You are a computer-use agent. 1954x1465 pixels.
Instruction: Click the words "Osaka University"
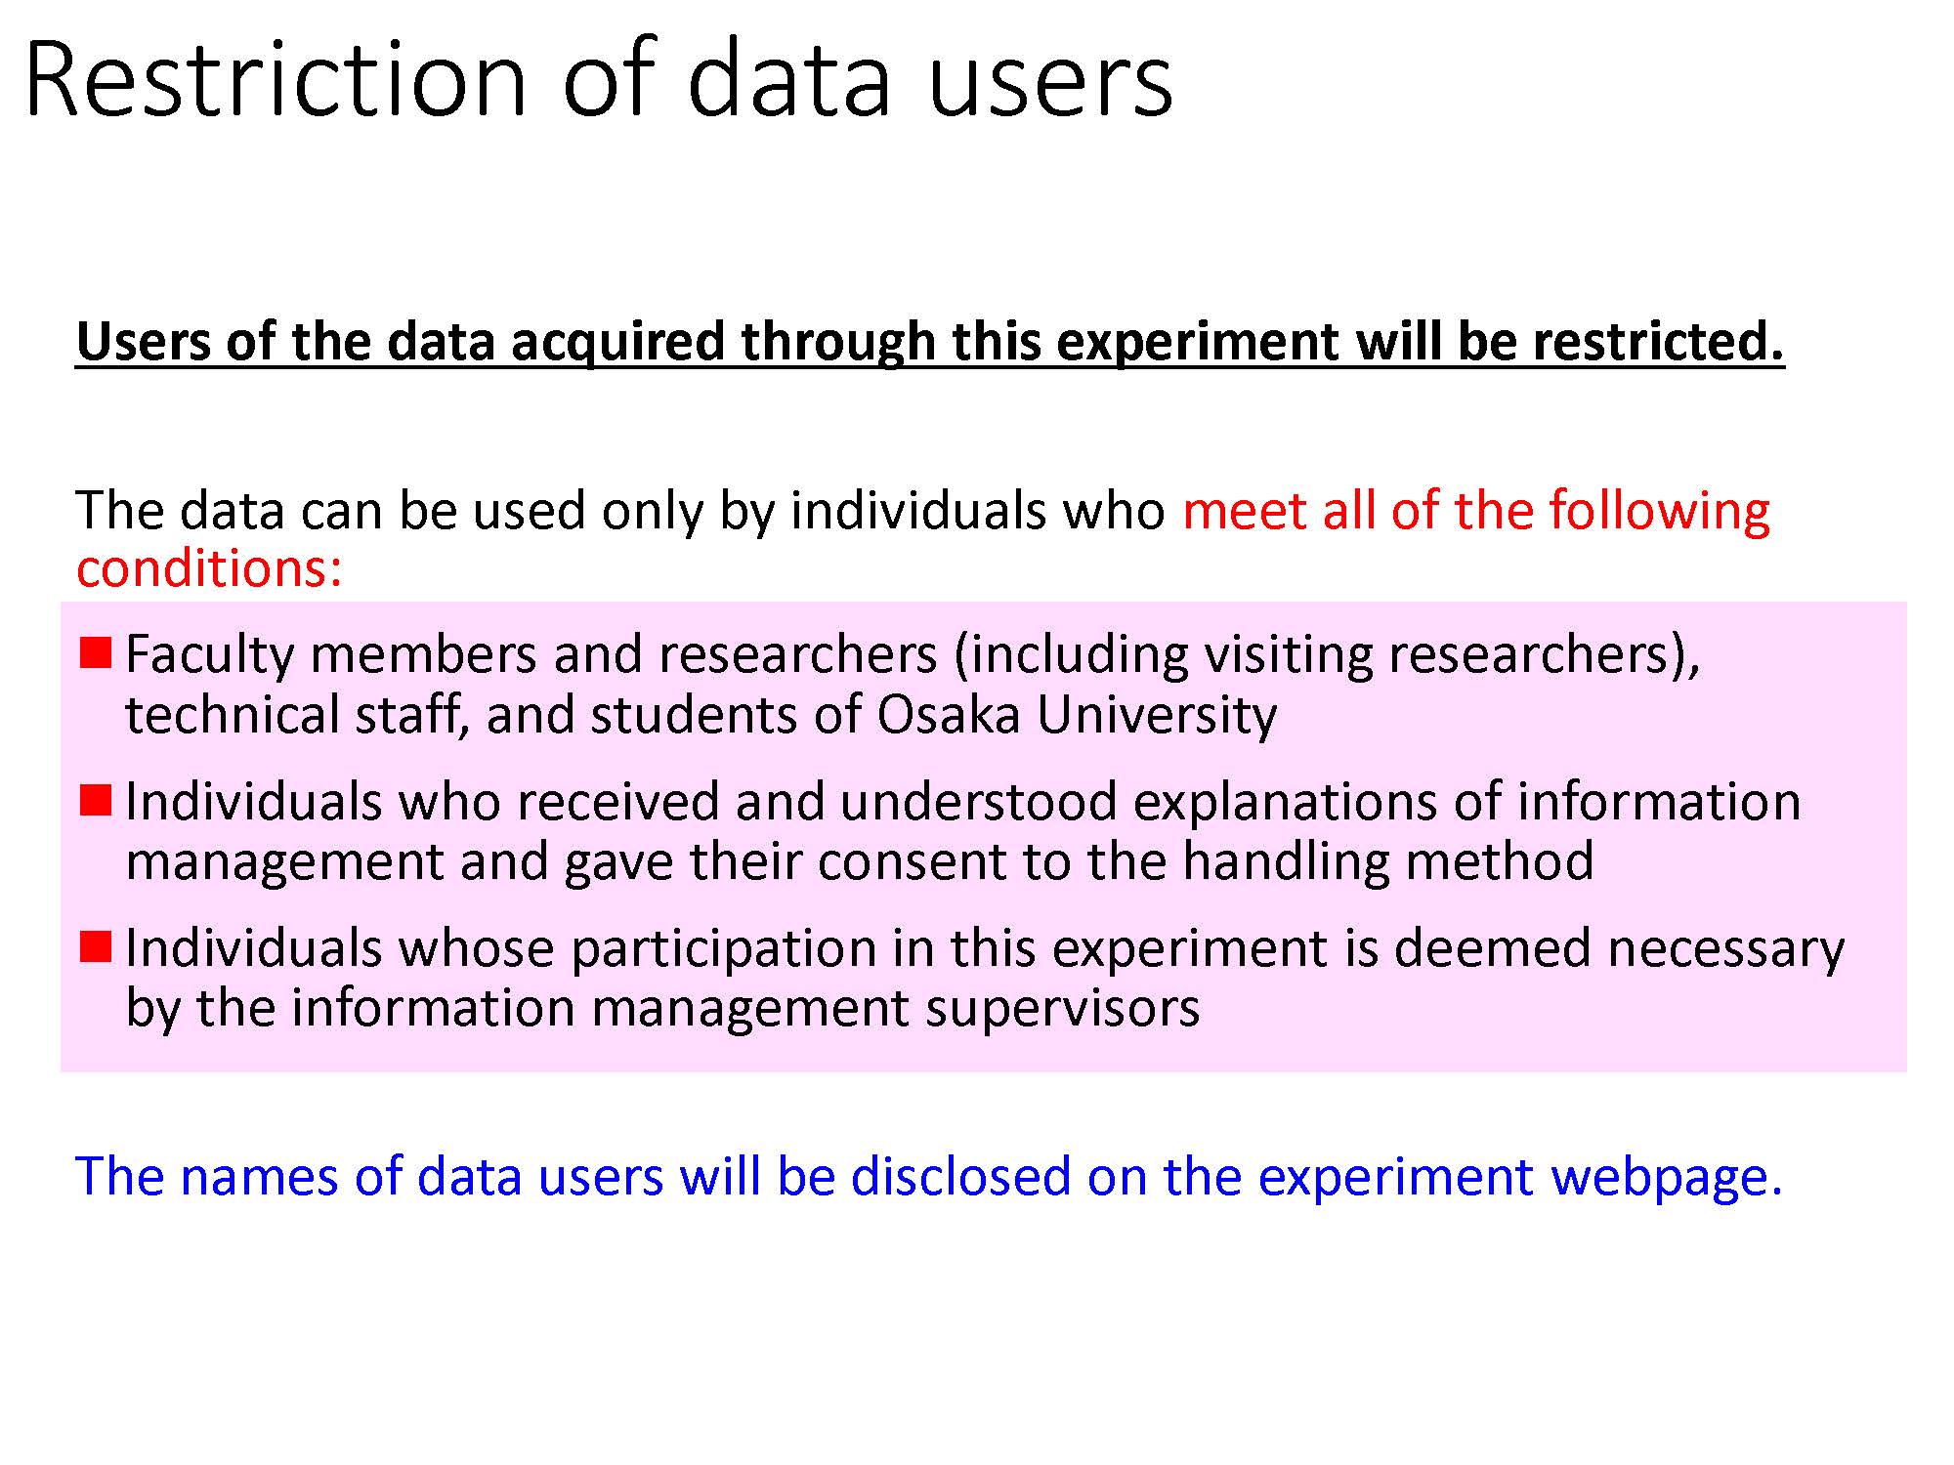(1076, 715)
